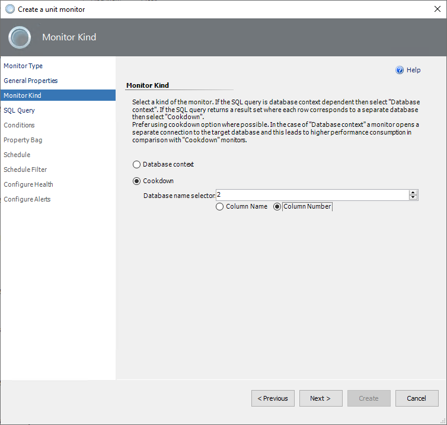447x425 pixels.
Task: Click the Cancel button
Action: 417,398
